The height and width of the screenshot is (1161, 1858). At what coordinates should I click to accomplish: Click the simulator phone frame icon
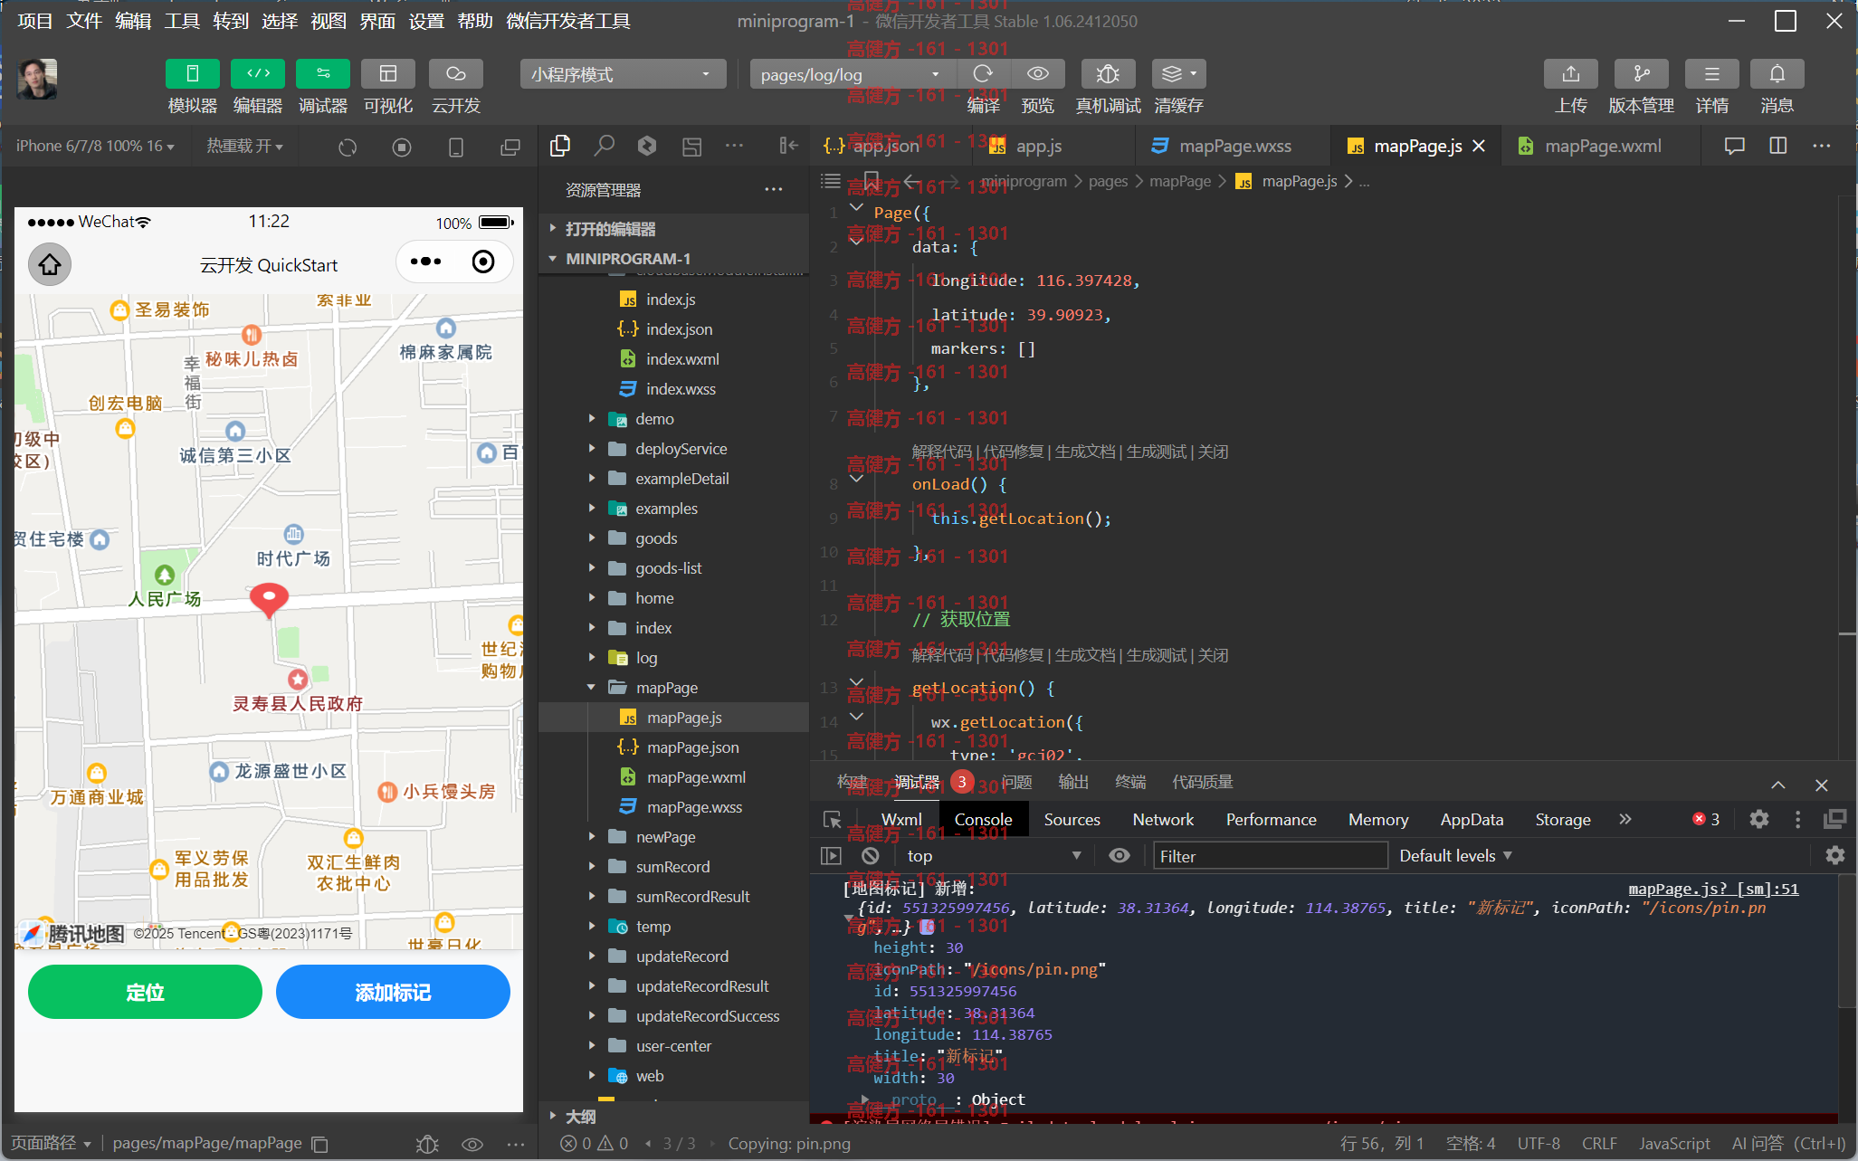click(x=456, y=147)
